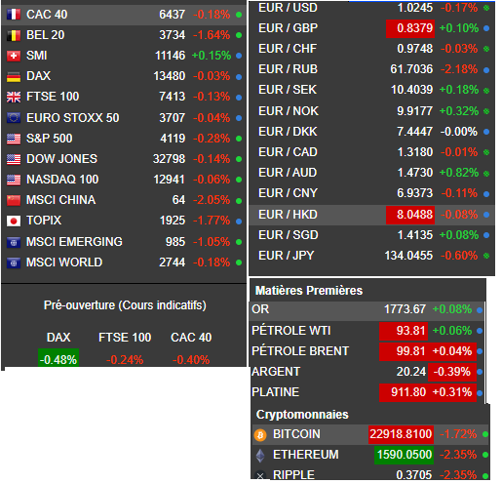Image resolution: width=502 pixels, height=484 pixels.
Task: Click the 22918.8100 Bitcoin price
Action: click(x=401, y=434)
